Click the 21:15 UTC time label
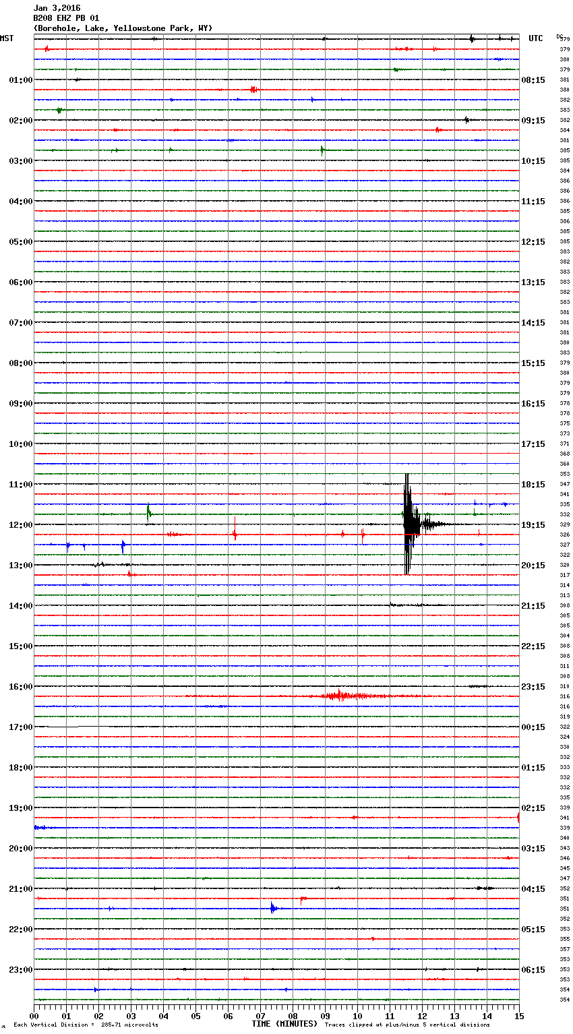This screenshot has height=1034, width=573. pos(533,606)
